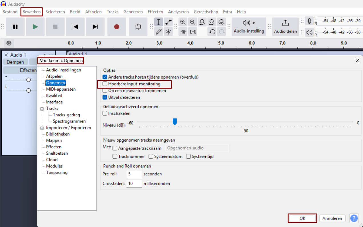Click the Redo arrow in the toolbar
Image resolution: width=363 pixels, height=227 pixels.
pos(221,32)
